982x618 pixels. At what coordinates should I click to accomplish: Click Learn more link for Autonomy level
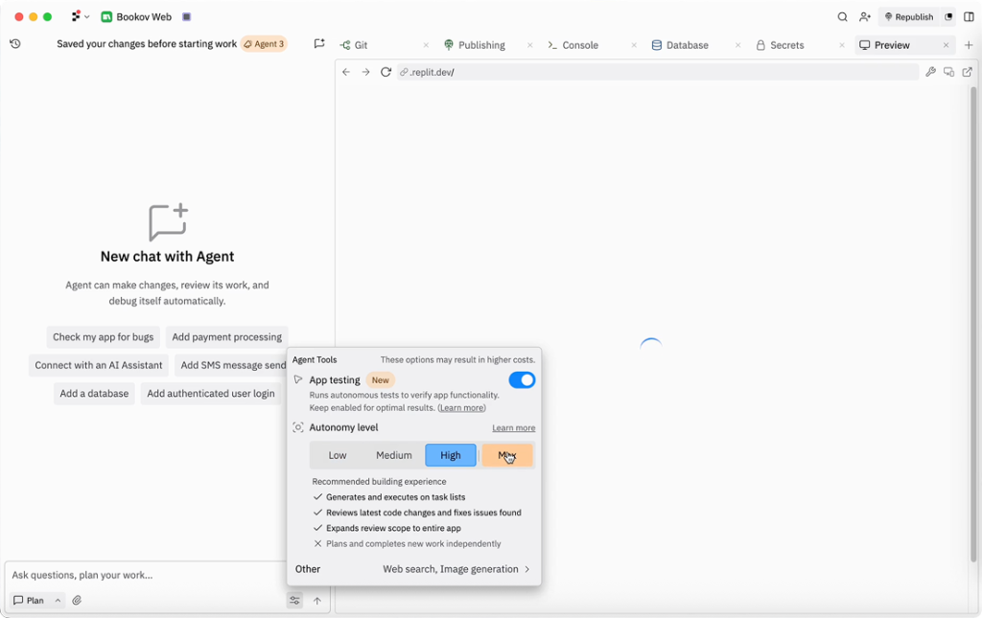pos(513,428)
